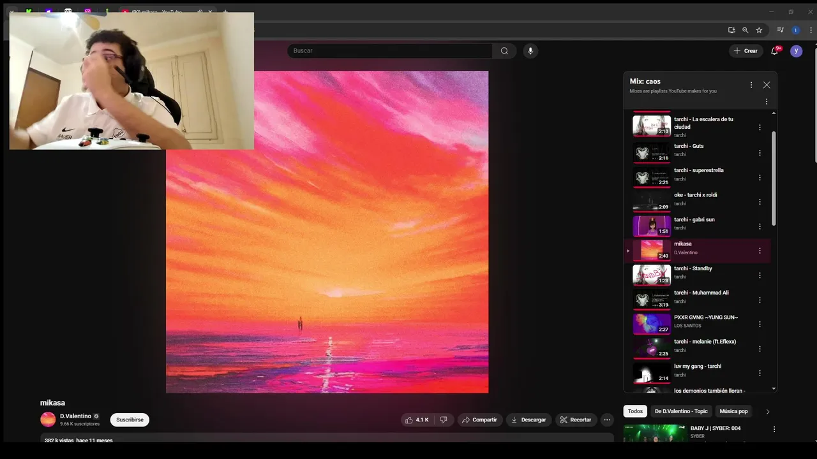Click tarchi - melanie (ft.Eflexx) title
This screenshot has width=817, height=459.
[x=705, y=342]
